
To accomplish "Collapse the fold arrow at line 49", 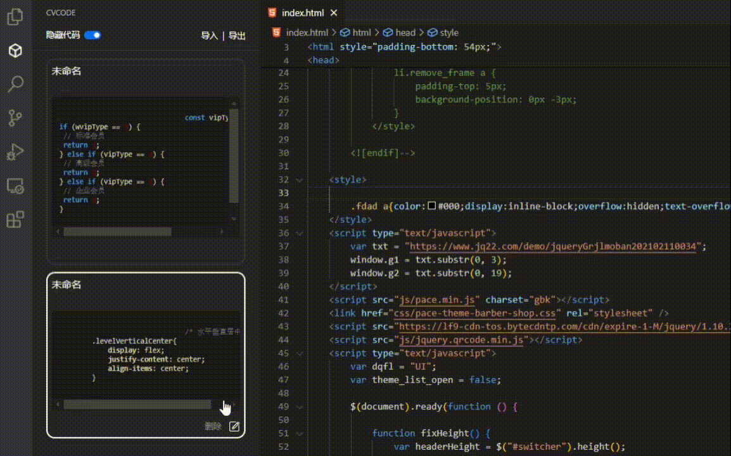I will tap(299, 407).
